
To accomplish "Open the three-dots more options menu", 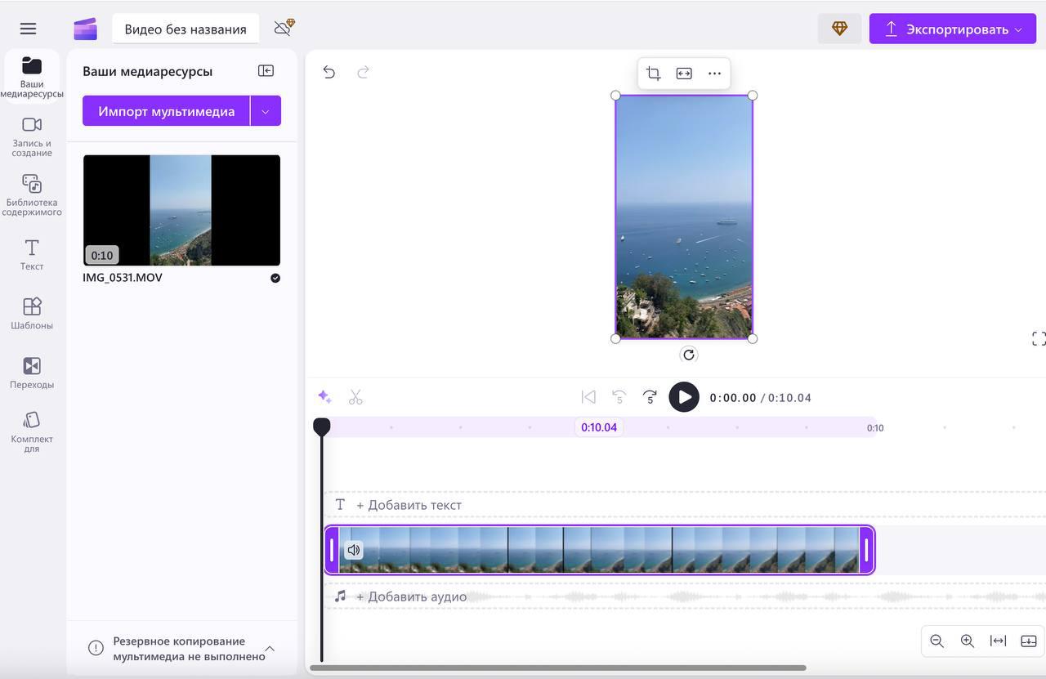I will 714,74.
